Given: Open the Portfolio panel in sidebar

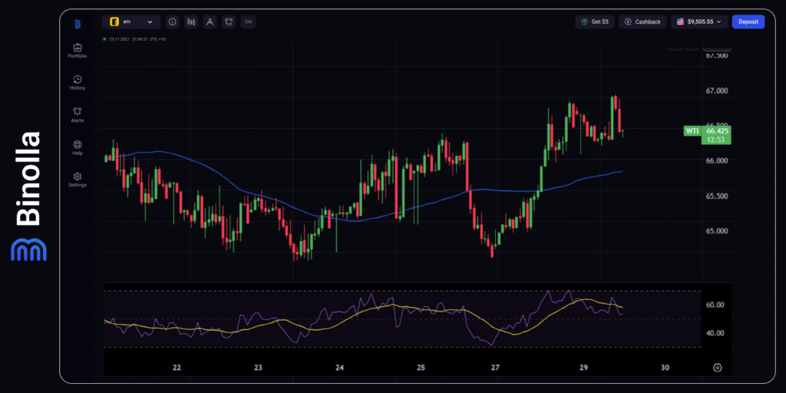Looking at the screenshot, I should 78,51.
